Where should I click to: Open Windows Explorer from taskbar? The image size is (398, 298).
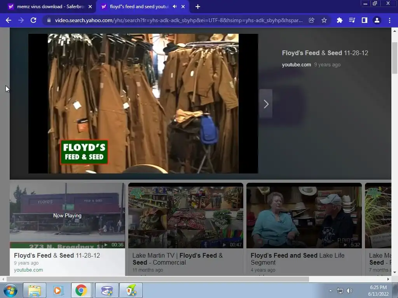pos(35,290)
